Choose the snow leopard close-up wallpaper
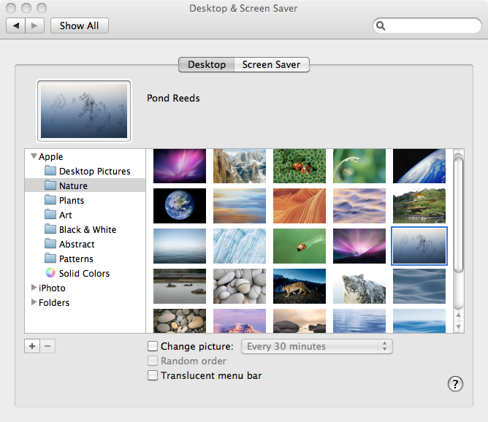488x422 pixels. tap(359, 286)
